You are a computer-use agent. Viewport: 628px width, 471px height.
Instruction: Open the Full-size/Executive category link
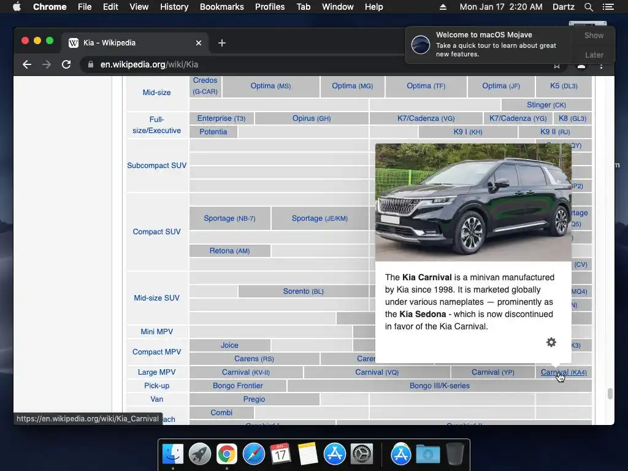click(156, 125)
